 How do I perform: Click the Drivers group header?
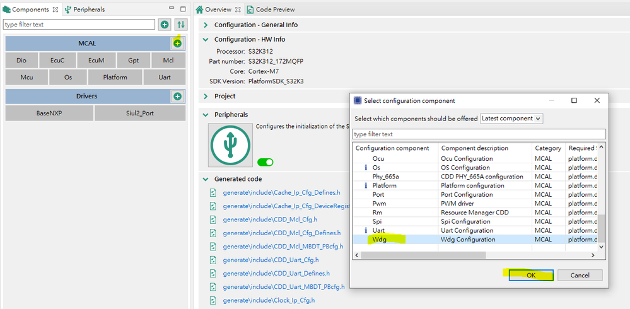(x=87, y=96)
